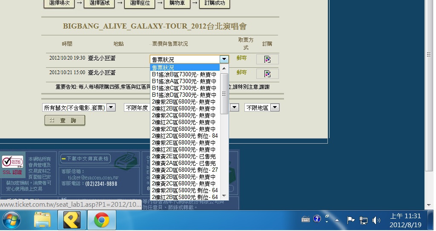Click the VeriSign SSL secured badge
436x231 pixels.
click(13, 165)
